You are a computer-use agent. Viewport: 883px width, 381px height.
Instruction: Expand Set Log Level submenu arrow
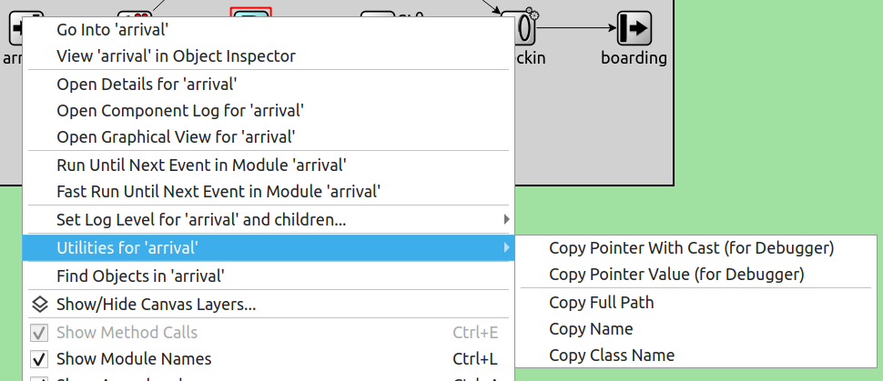tap(507, 219)
